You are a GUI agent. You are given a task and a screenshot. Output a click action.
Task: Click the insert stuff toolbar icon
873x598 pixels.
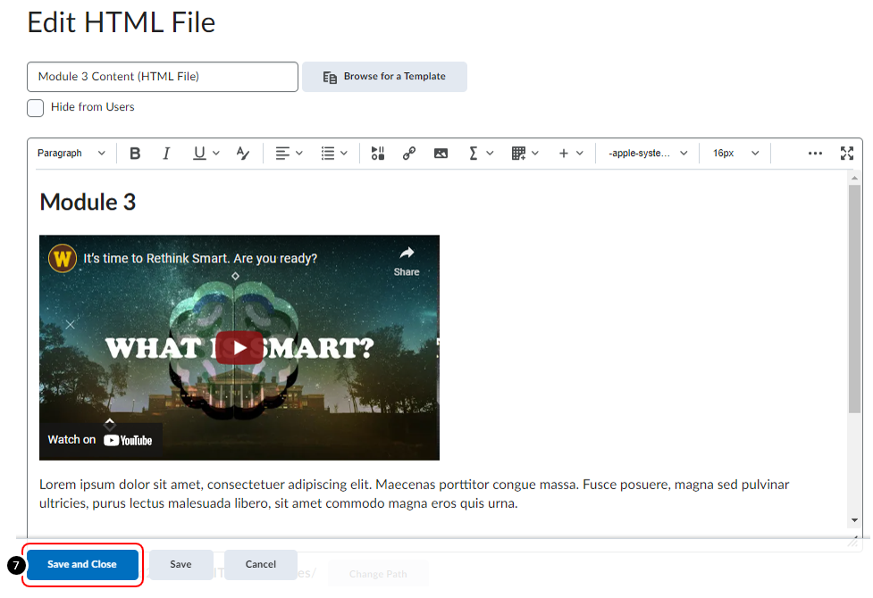coord(377,153)
